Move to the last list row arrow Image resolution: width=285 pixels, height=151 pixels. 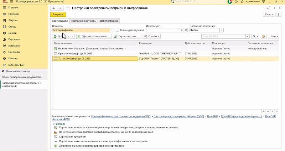click(277, 111)
